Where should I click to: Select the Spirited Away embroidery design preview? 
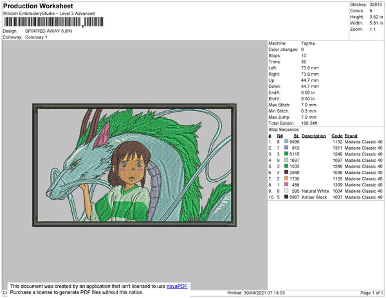click(x=134, y=165)
